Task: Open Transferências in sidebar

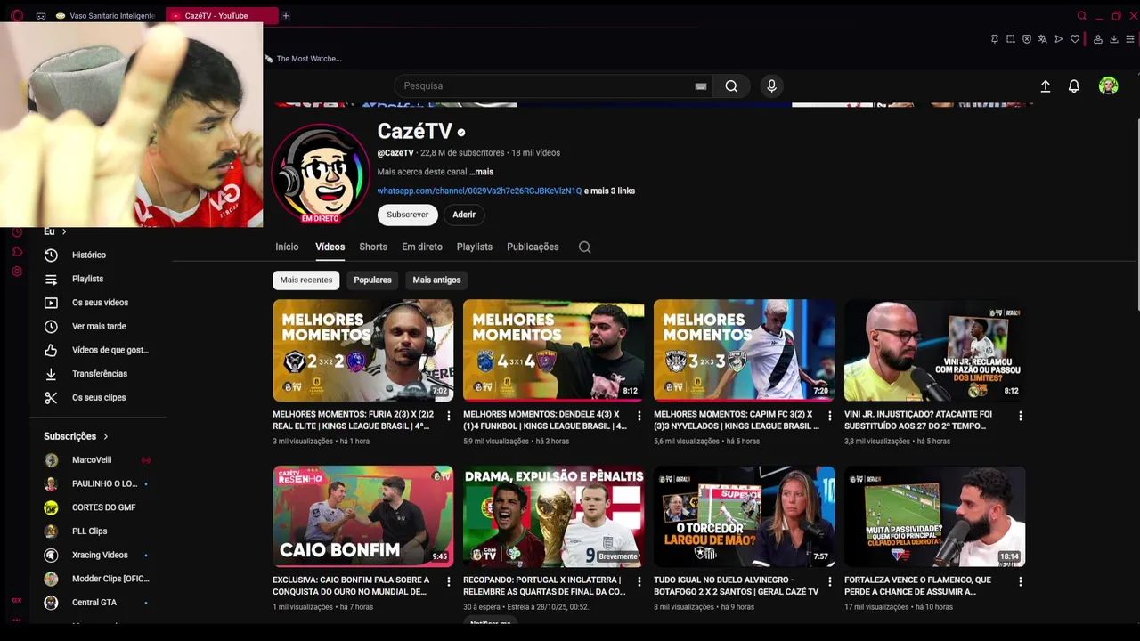Action: coord(98,374)
